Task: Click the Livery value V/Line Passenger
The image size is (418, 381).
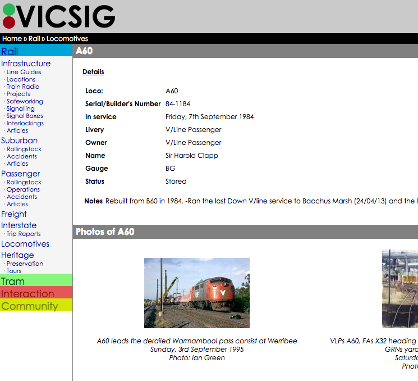Action: click(x=193, y=130)
